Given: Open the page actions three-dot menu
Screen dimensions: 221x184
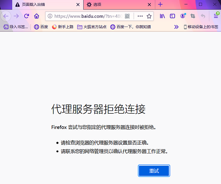Looking at the screenshot, I should (140, 16).
